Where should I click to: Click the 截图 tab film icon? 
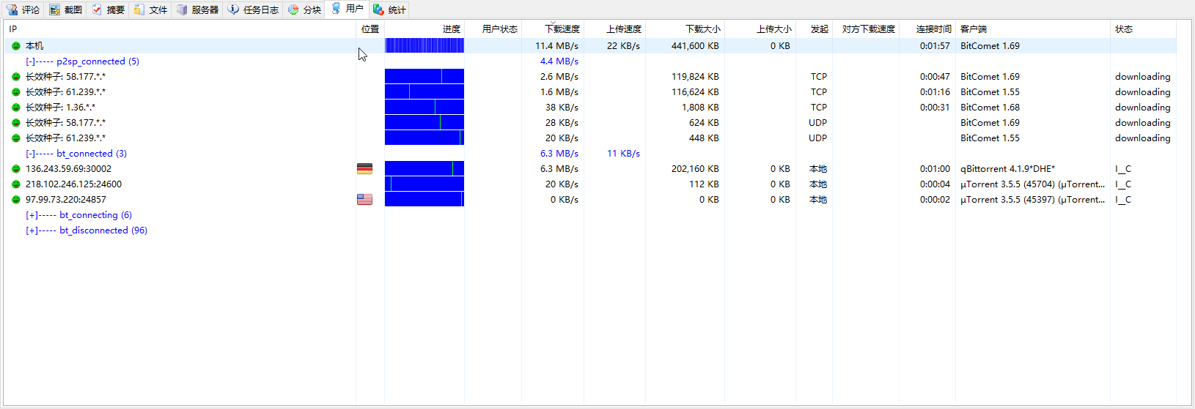pyautogui.click(x=54, y=10)
